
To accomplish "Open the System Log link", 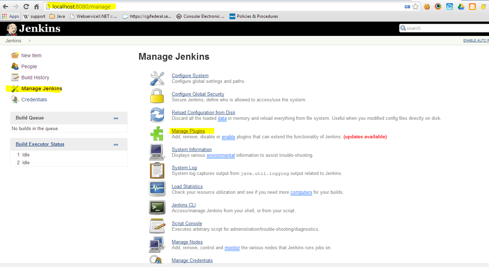I will pyautogui.click(x=184, y=167).
